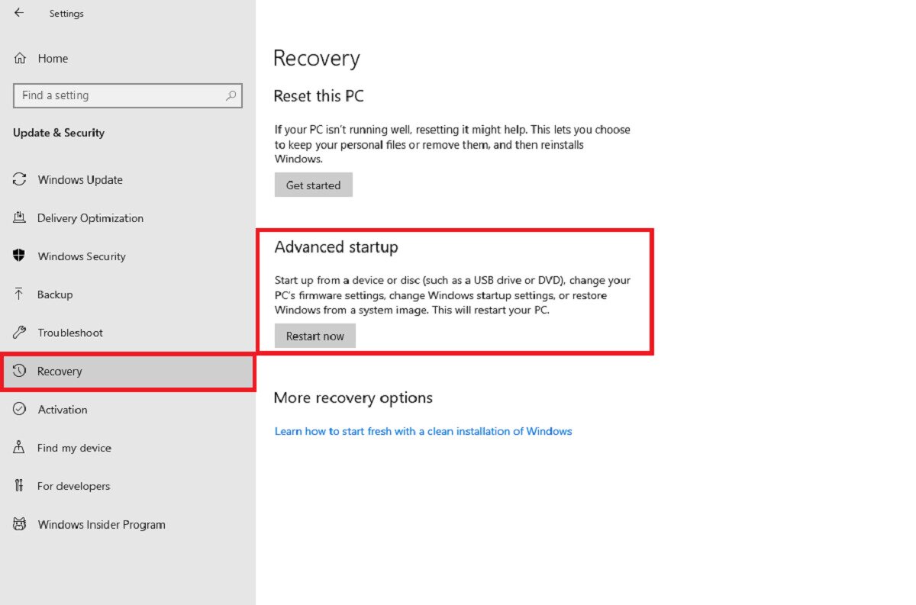The height and width of the screenshot is (605, 916).
Task: Click the Find my device icon
Action: (x=20, y=448)
